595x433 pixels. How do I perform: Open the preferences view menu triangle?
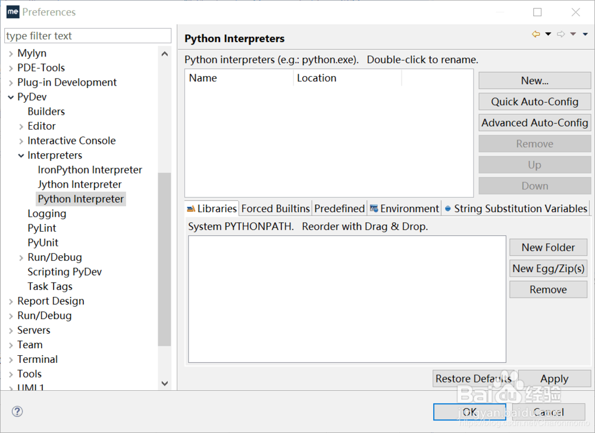coord(585,34)
